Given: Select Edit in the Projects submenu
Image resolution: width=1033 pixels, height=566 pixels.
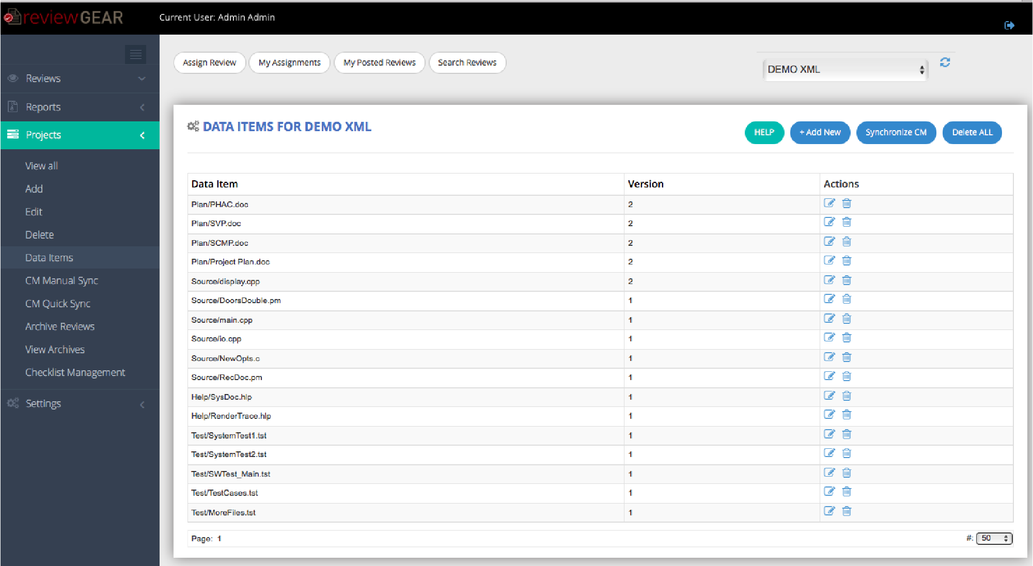Looking at the screenshot, I should point(34,212).
